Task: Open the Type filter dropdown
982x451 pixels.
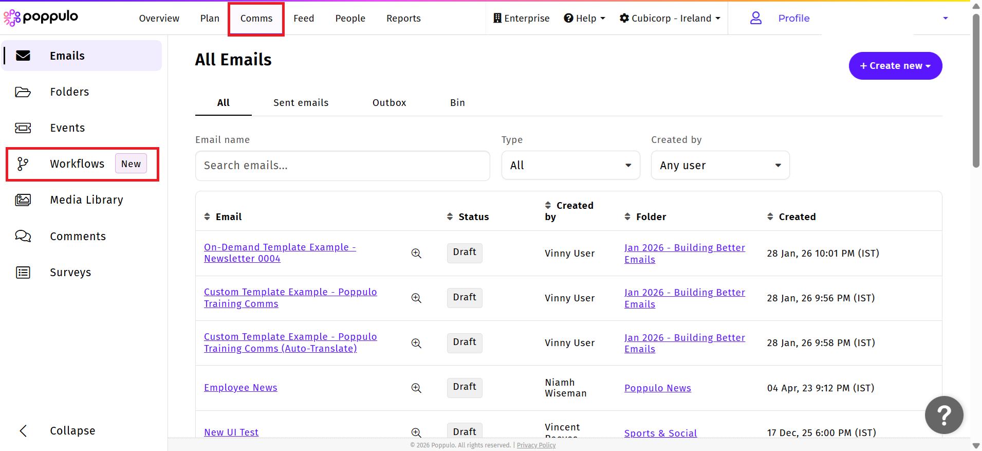Action: (x=570, y=165)
